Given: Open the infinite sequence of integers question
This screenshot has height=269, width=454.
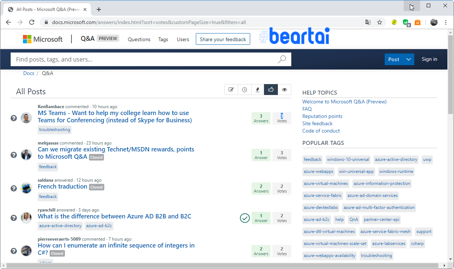Looking at the screenshot, I should click(116, 249).
